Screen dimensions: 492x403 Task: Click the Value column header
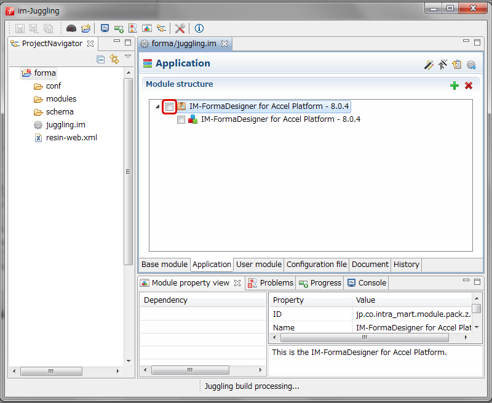(412, 300)
